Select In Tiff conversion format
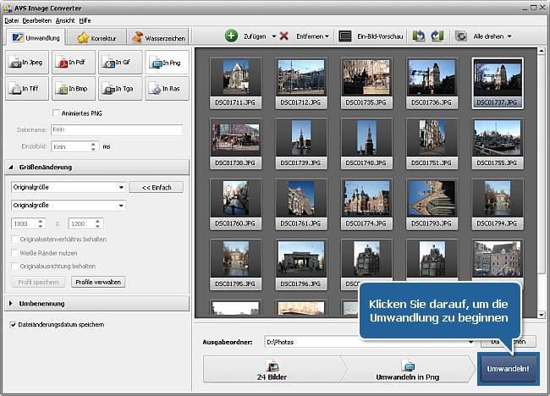Screen dimensions: 550x396 pyautogui.click(x=27, y=88)
